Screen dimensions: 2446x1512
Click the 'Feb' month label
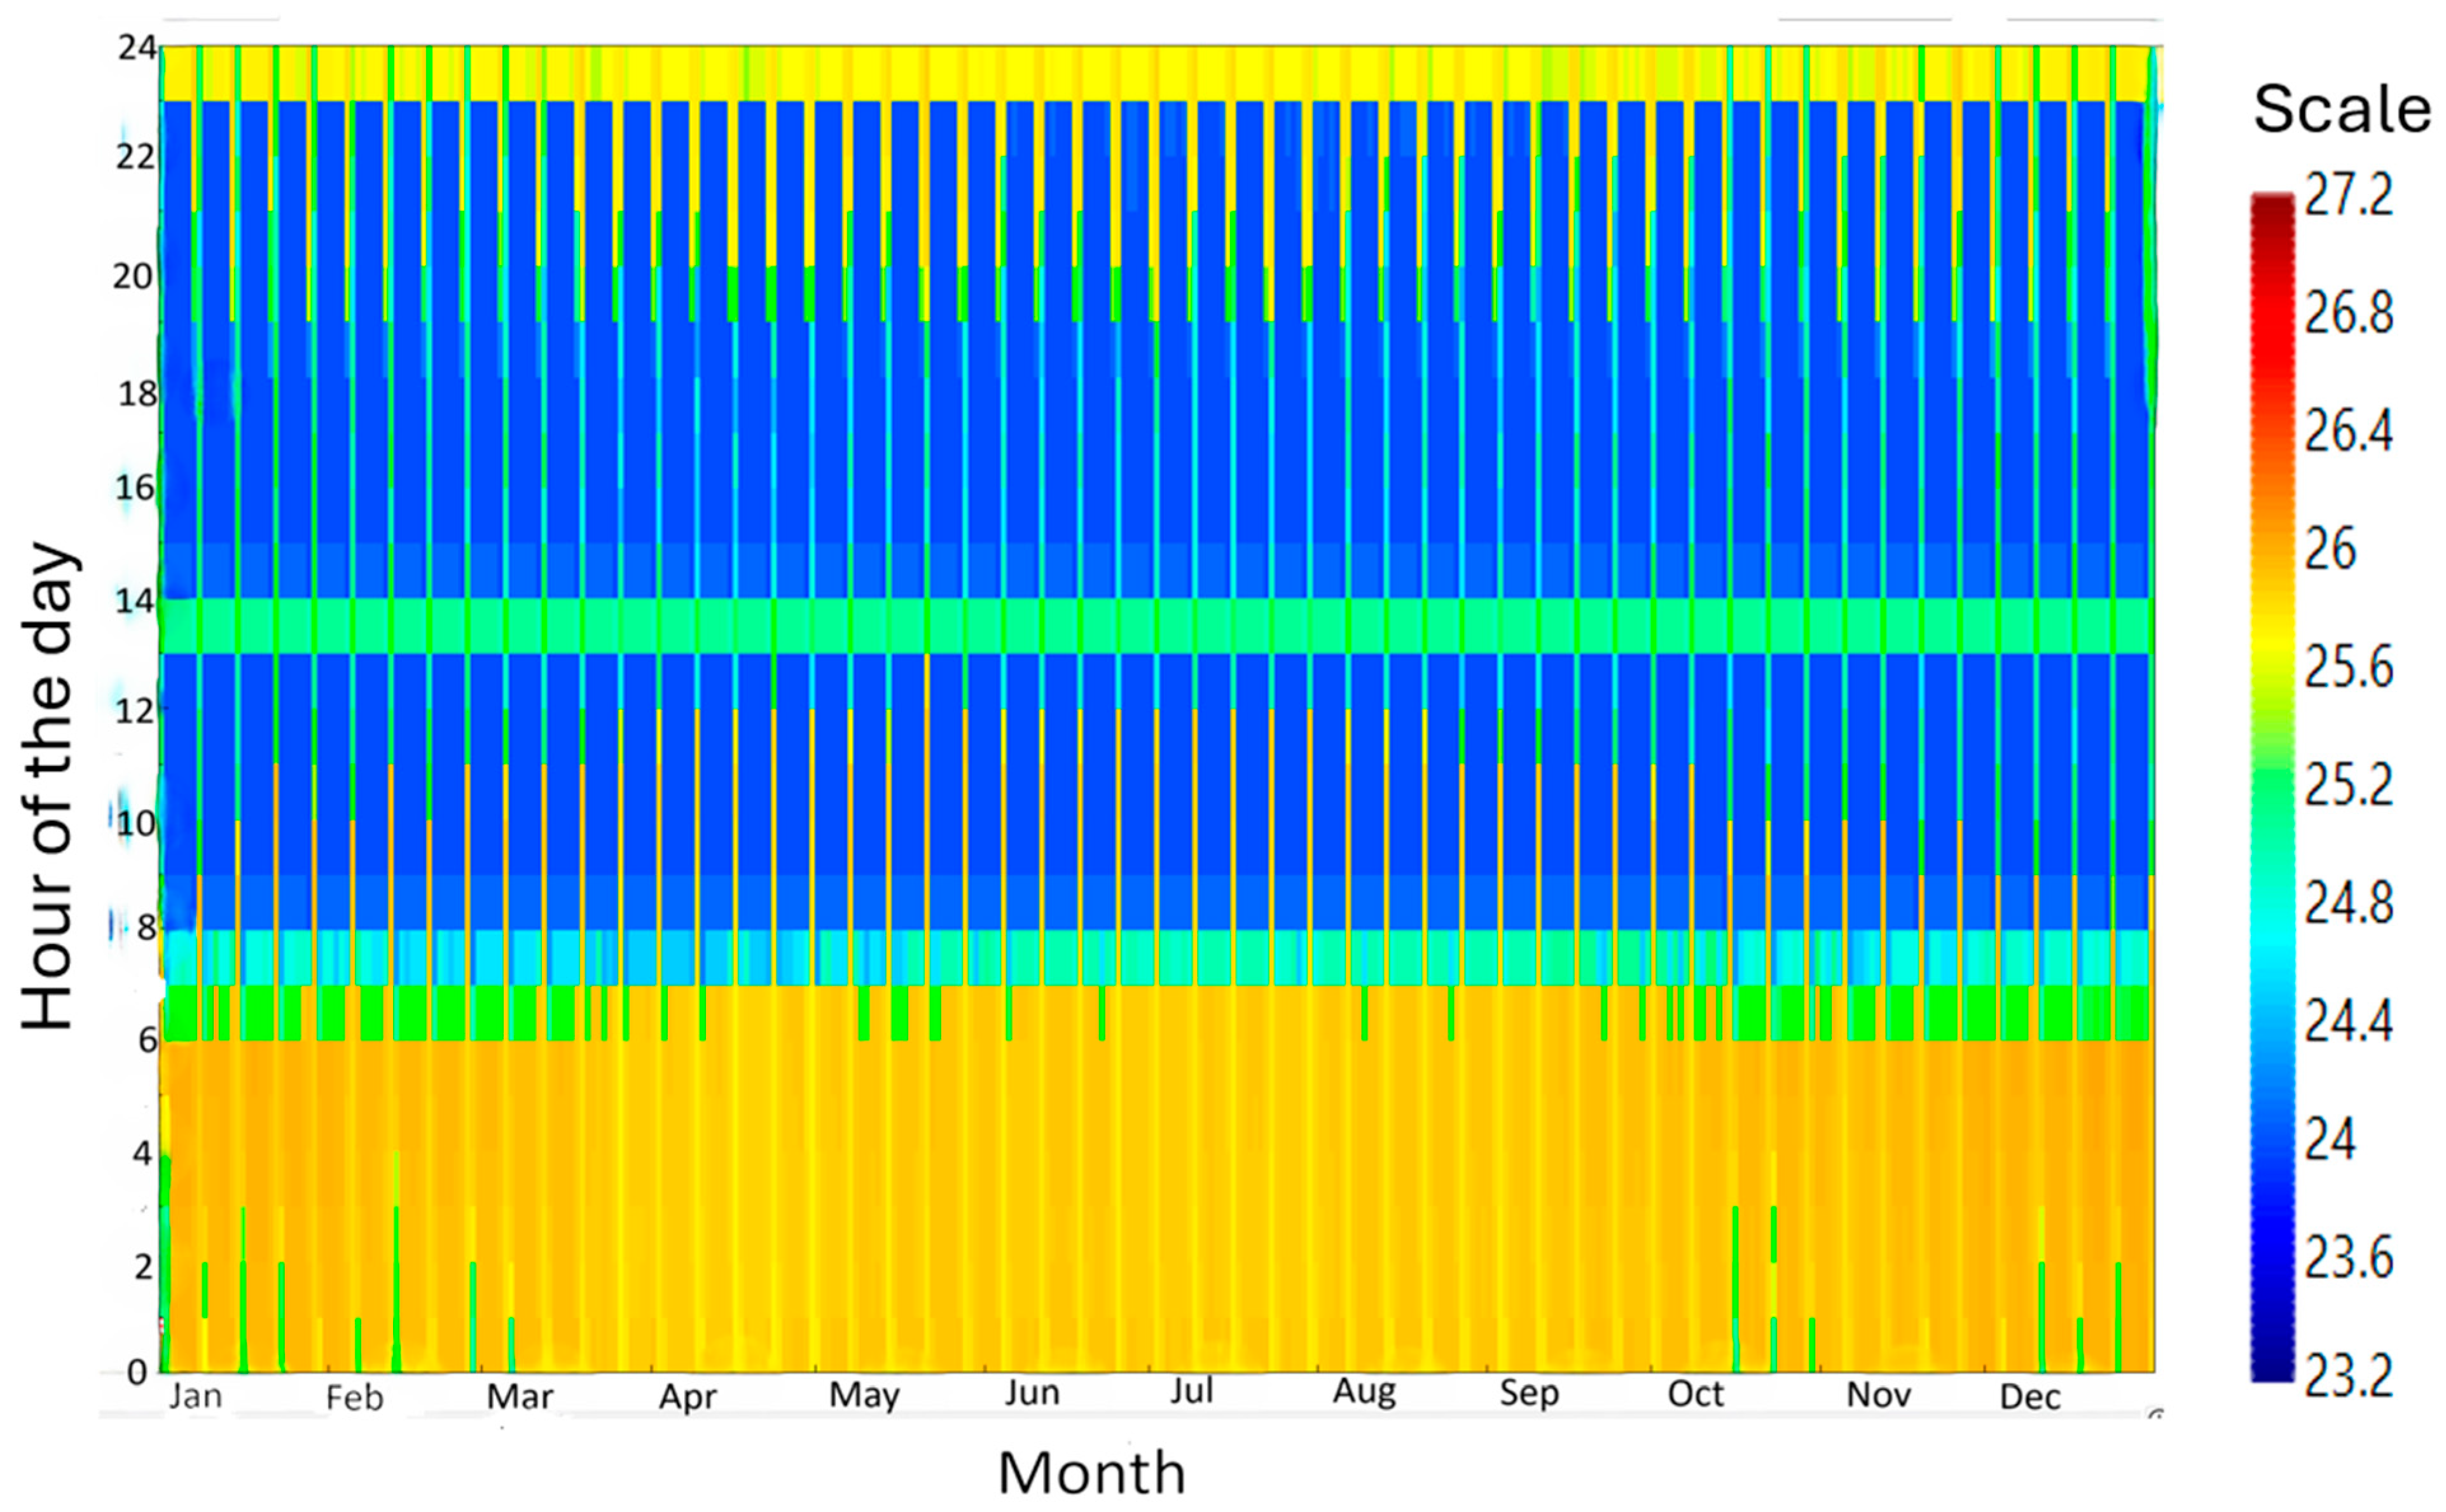click(354, 1397)
